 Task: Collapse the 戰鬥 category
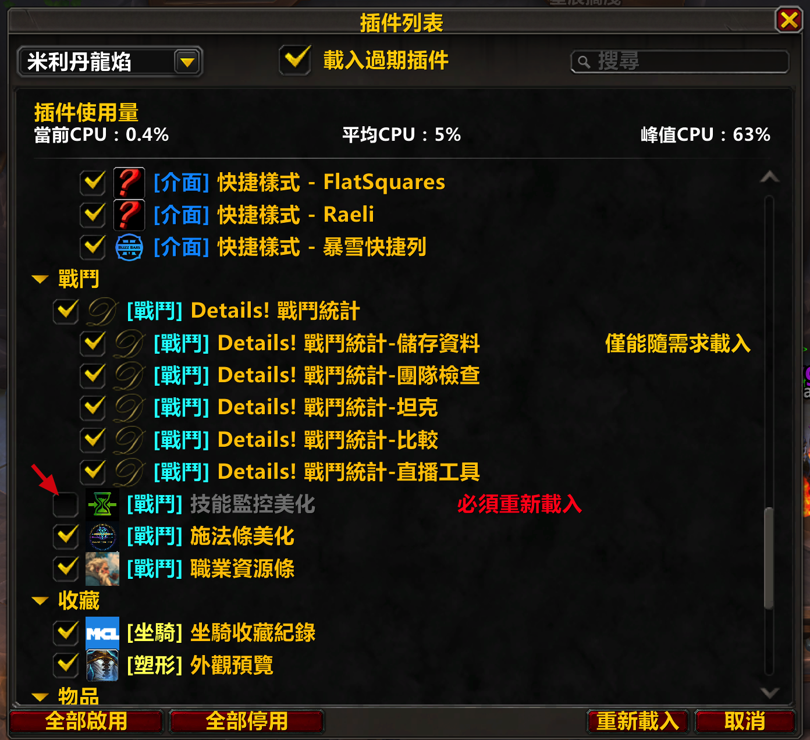40,279
